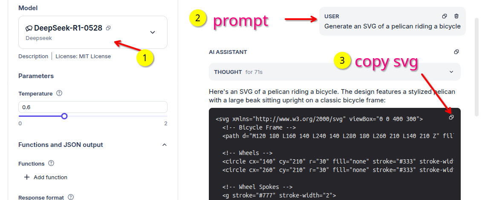The width and height of the screenshot is (488, 200).
Task: Click the Response format help icon
Action: click(x=71, y=197)
